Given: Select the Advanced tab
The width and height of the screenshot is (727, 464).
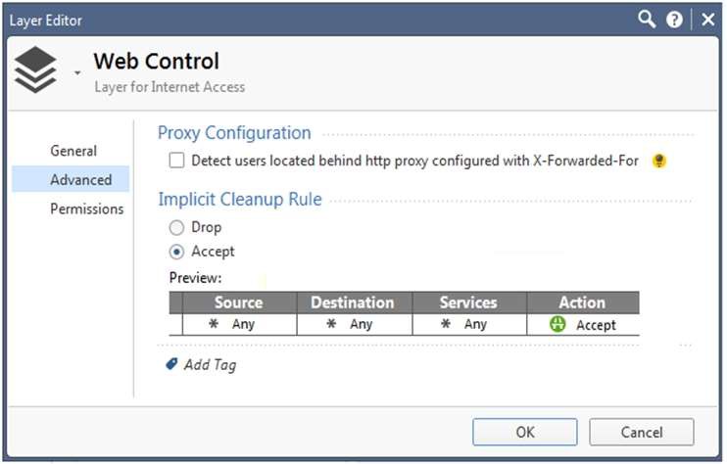Looking at the screenshot, I should [x=80, y=179].
